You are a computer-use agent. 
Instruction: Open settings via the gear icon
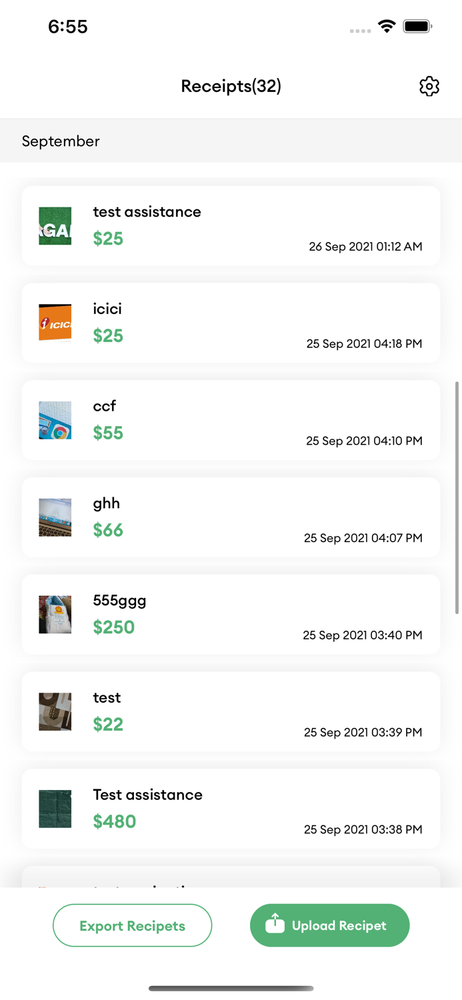click(x=429, y=86)
